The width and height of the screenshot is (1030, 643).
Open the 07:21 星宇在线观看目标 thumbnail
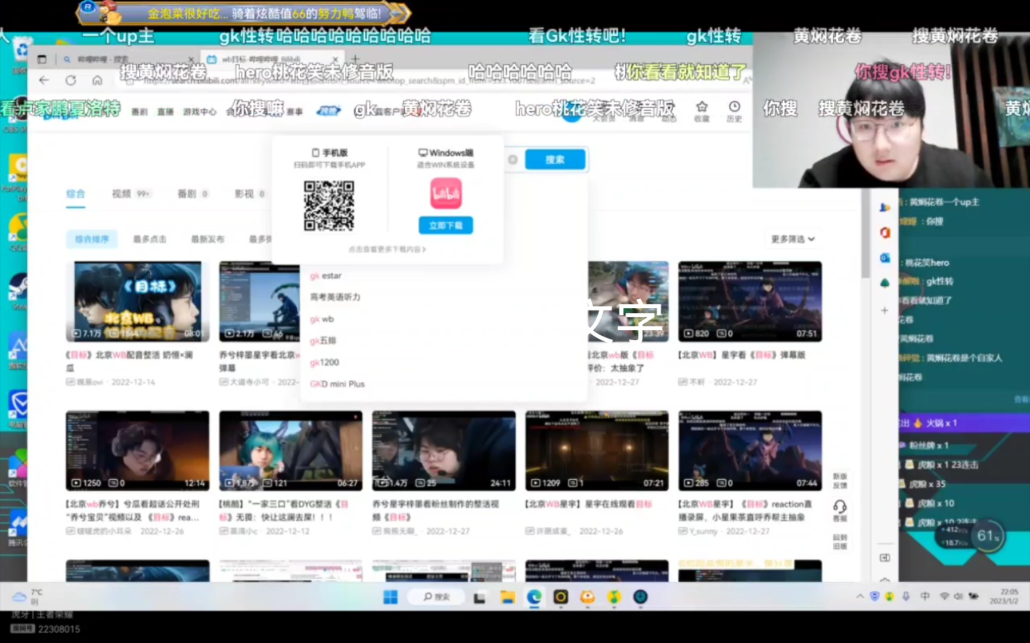tap(597, 451)
